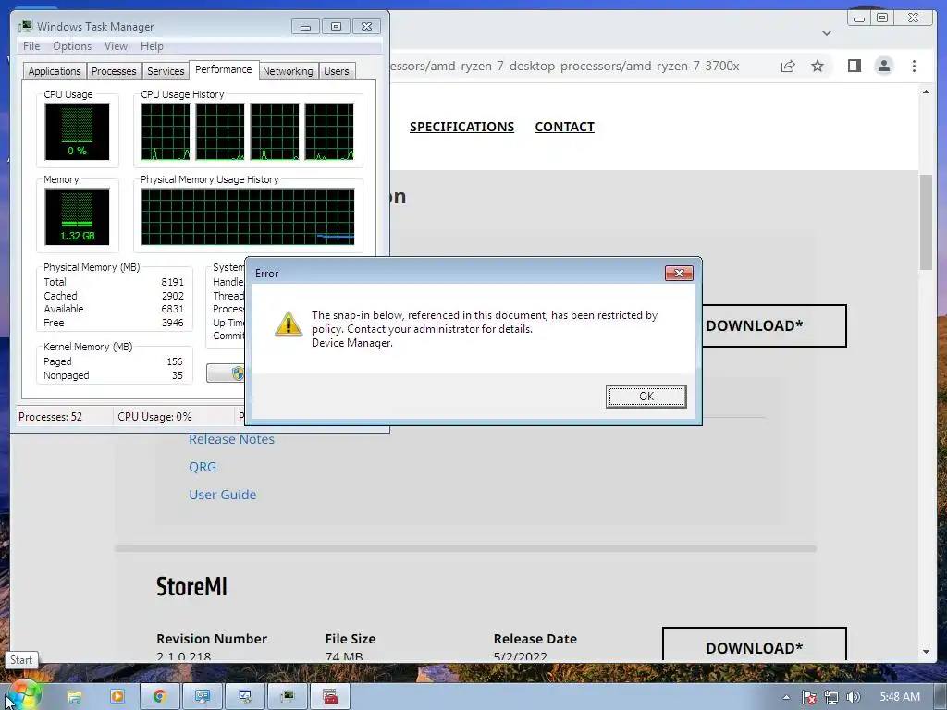The width and height of the screenshot is (947, 710).
Task: Click OK in the Error dialog
Action: click(x=646, y=396)
